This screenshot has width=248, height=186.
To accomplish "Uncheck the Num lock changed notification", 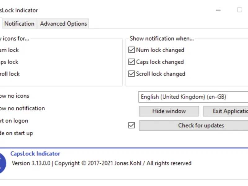I will pos(131,50).
